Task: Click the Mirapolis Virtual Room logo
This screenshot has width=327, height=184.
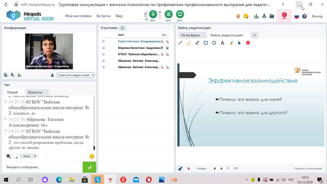Action: click(x=30, y=16)
